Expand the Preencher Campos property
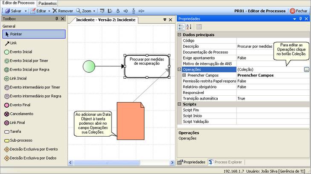The image size is (311, 174). [x=184, y=75]
